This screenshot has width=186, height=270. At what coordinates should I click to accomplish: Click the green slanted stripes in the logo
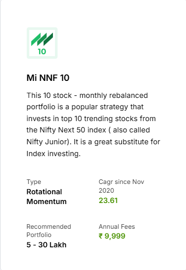(x=42, y=39)
